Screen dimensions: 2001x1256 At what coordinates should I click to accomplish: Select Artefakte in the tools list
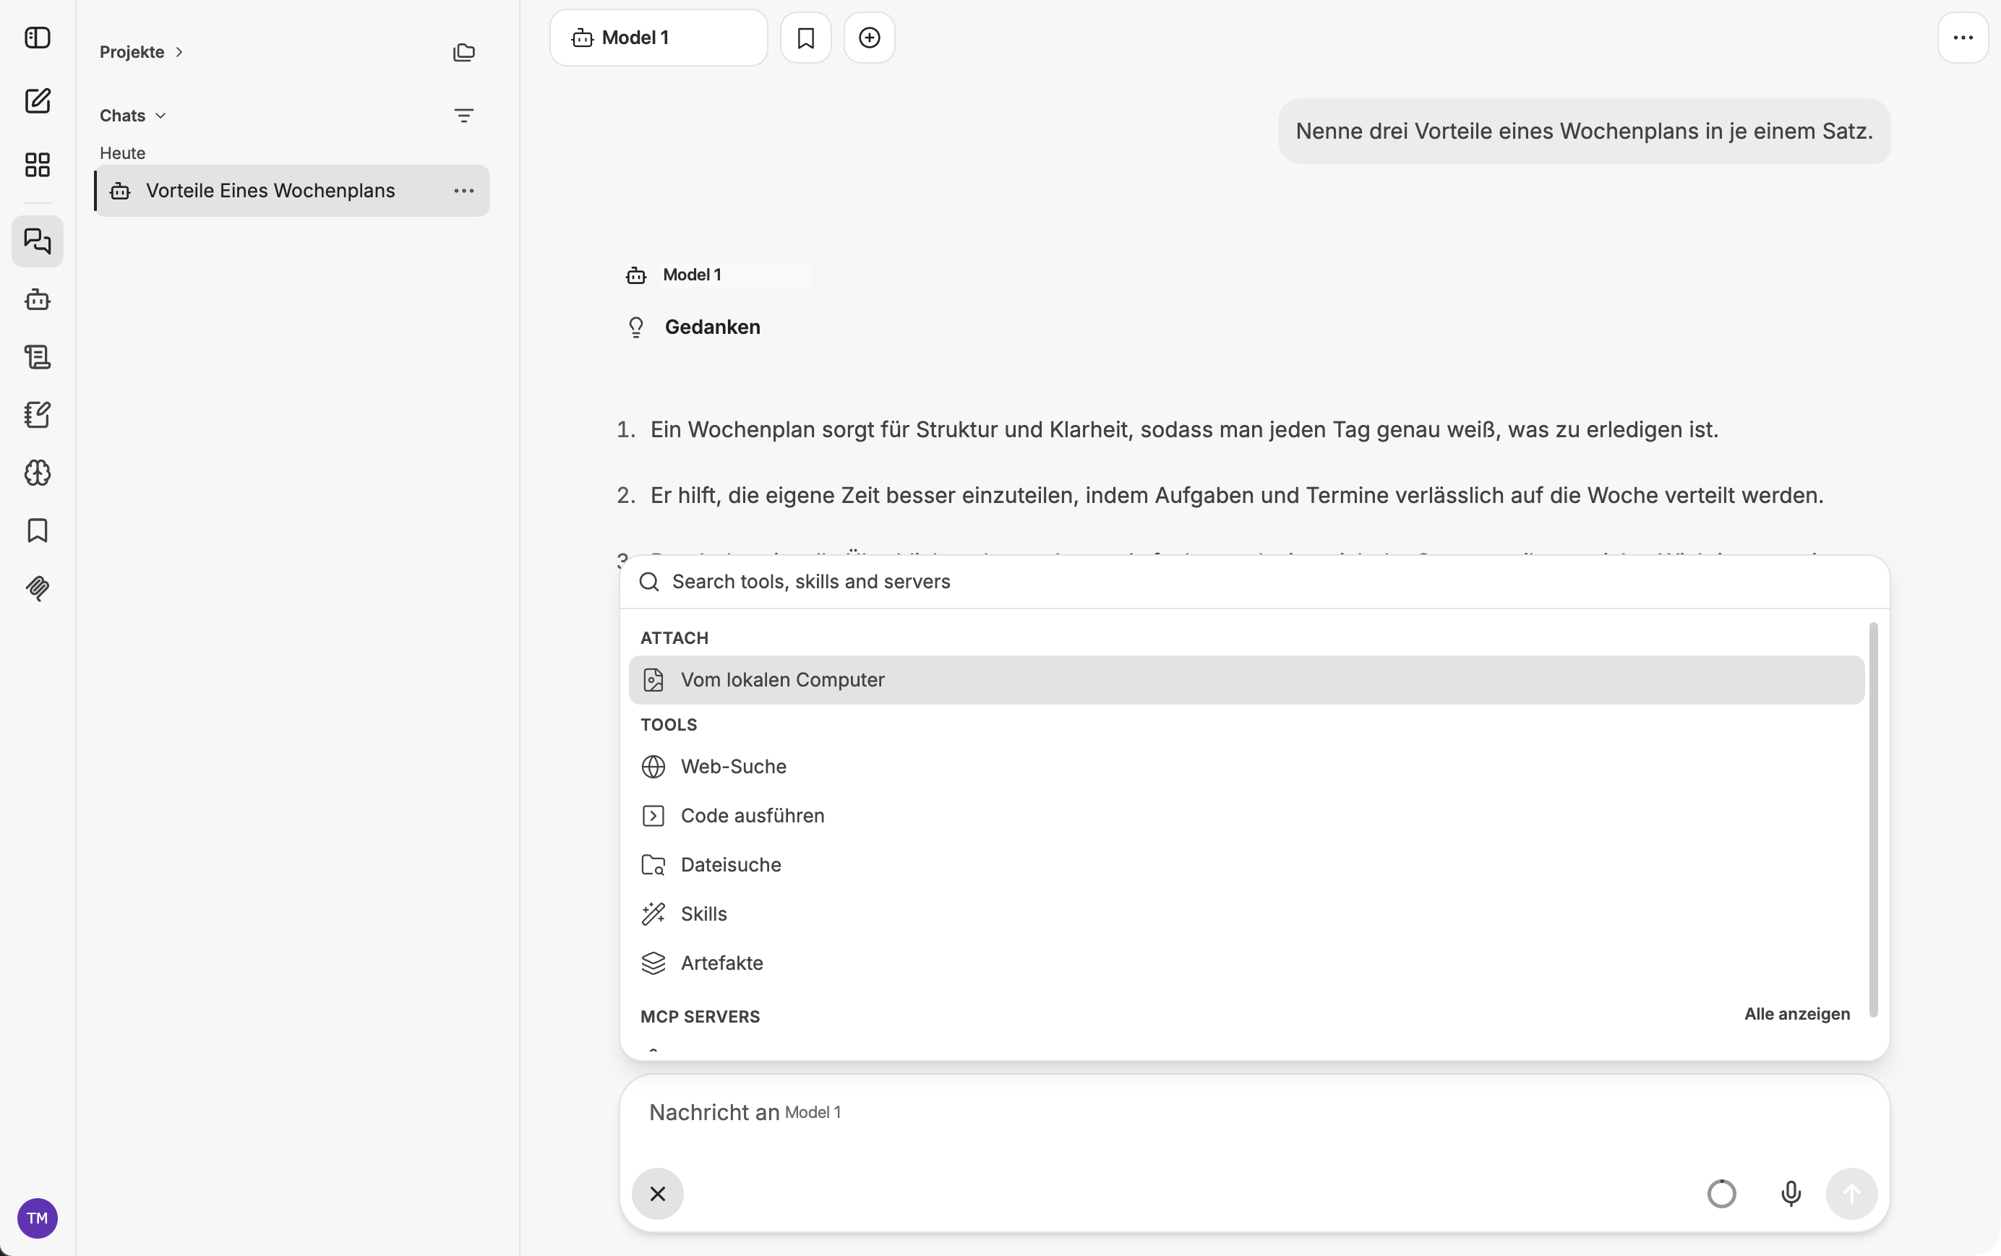point(1246,963)
